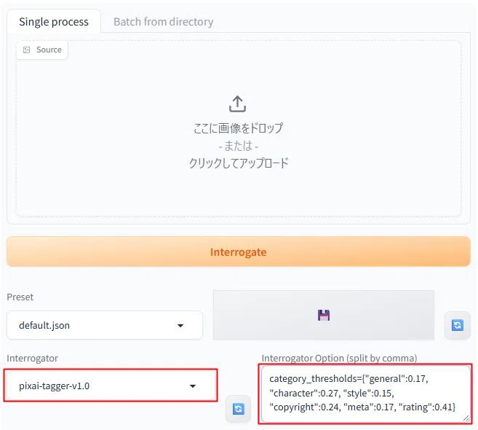Click the upload arrow icon in Source area
This screenshot has height=430, width=478.
click(x=237, y=103)
